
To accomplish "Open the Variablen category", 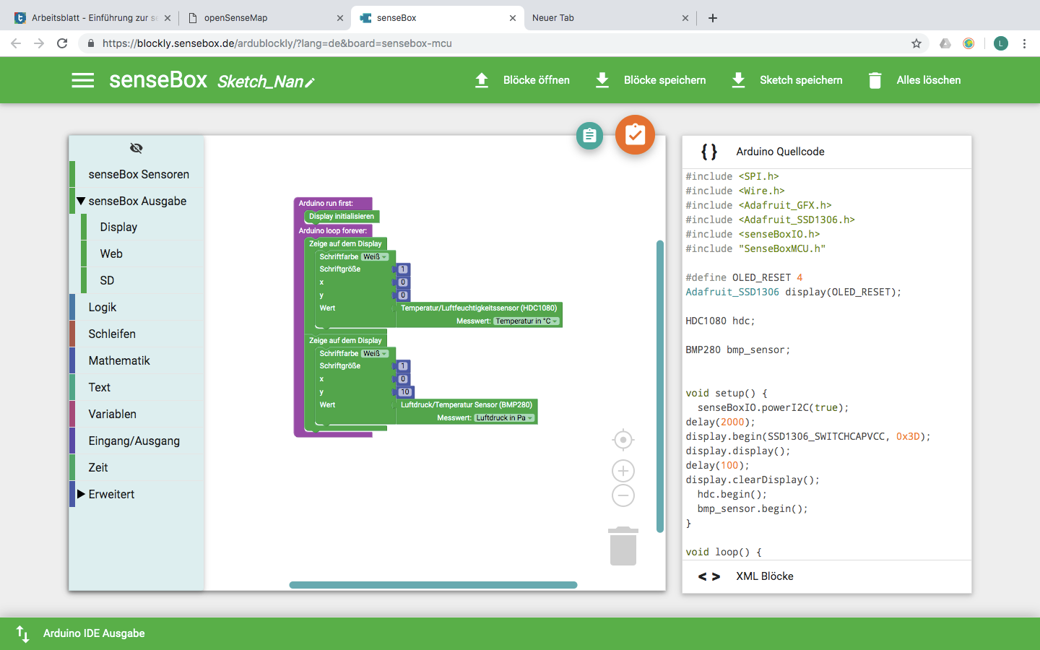I will pos(137,414).
